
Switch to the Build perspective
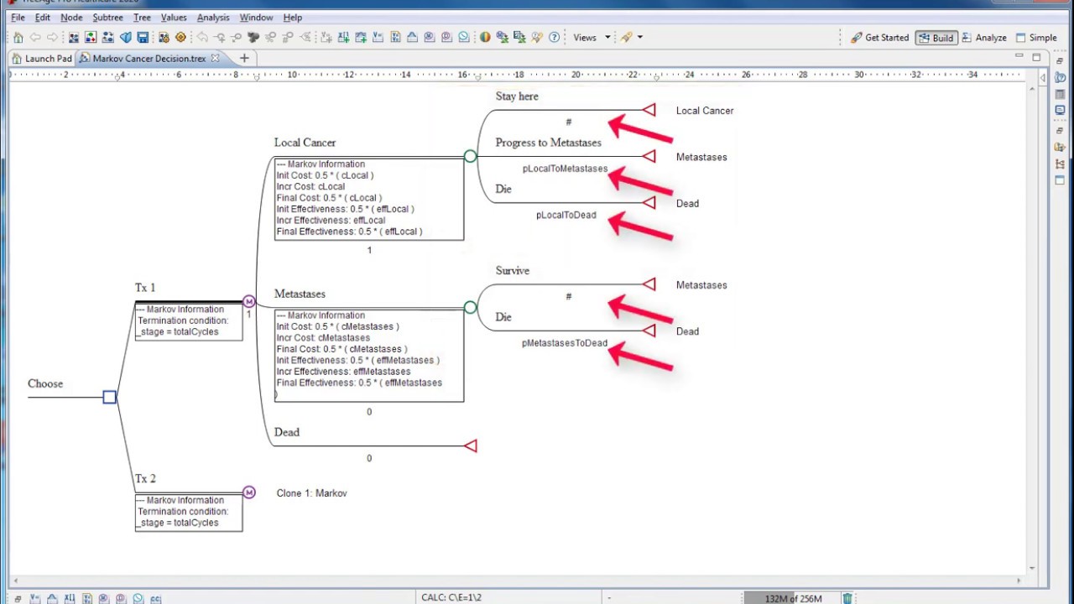pyautogui.click(x=936, y=38)
